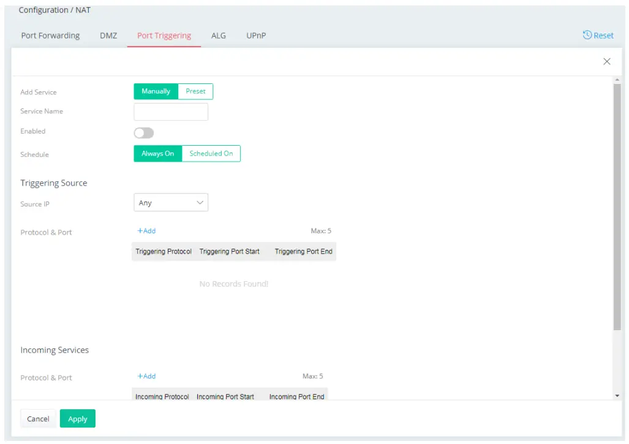Click the Cancel button
Viewport: 629px width, 444px height.
point(38,419)
